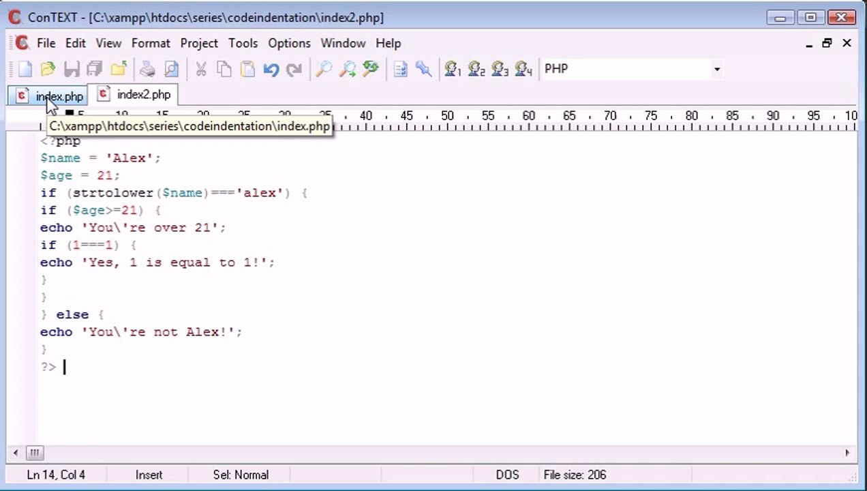Image resolution: width=867 pixels, height=491 pixels.
Task: Click the line "echo 'You\'re over 21';"
Action: point(133,228)
